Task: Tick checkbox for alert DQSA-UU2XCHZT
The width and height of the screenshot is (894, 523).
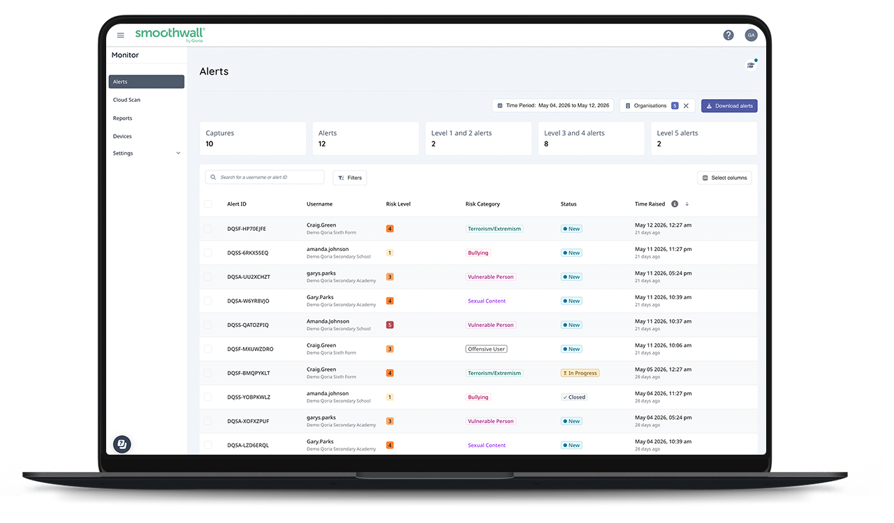Action: (207, 277)
